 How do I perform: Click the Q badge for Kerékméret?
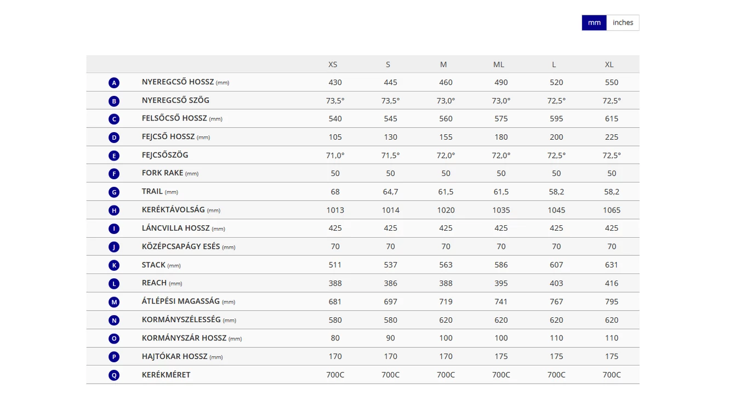(114, 375)
